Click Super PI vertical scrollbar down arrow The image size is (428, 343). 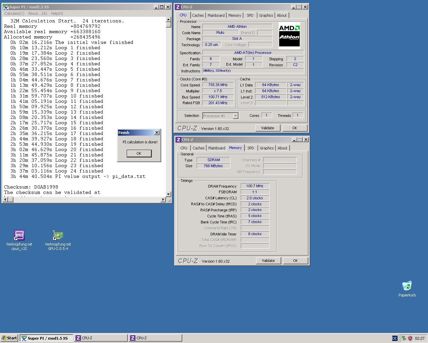(x=168, y=194)
